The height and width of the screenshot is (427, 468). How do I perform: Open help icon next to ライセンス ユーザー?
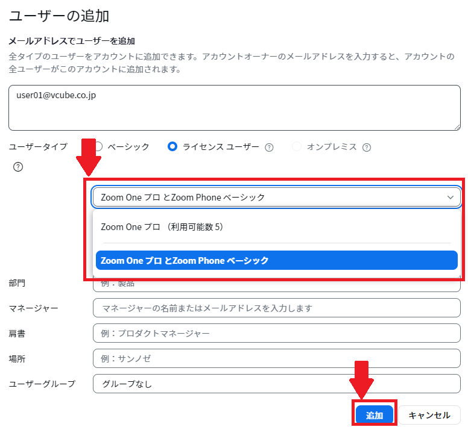coord(269,148)
